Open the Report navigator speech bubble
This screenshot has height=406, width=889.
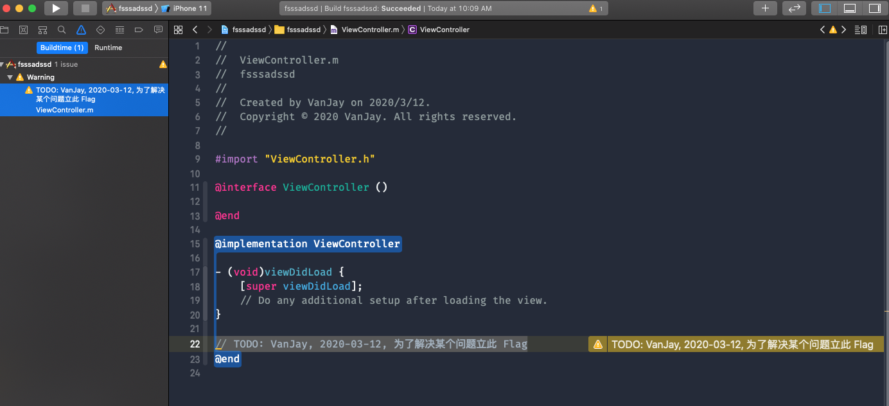[x=158, y=30]
